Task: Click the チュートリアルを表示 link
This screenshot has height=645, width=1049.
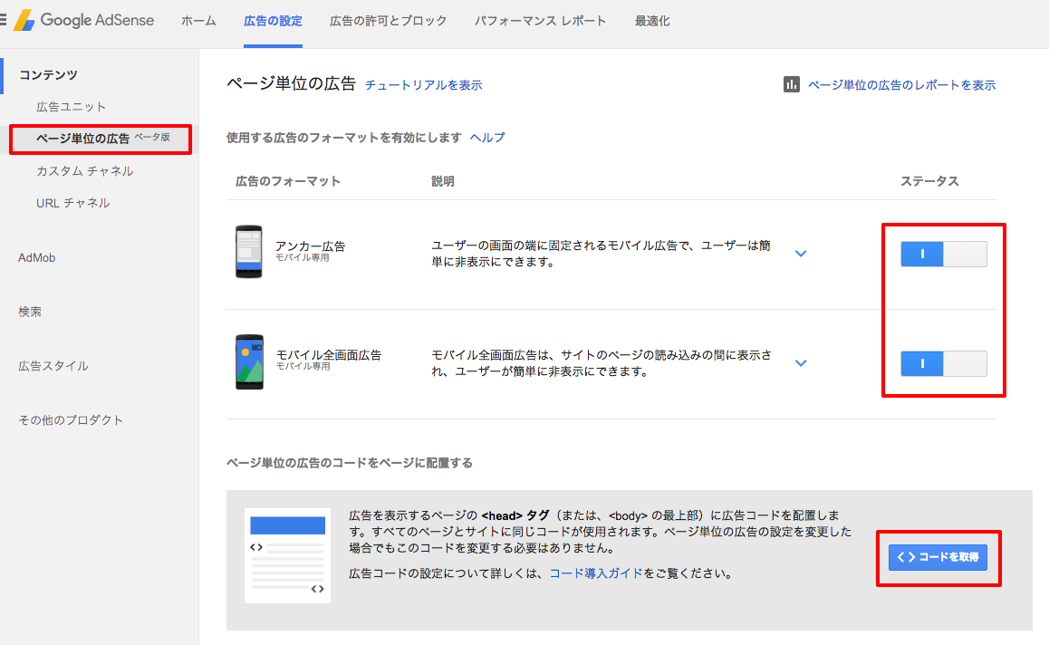Action: click(423, 85)
